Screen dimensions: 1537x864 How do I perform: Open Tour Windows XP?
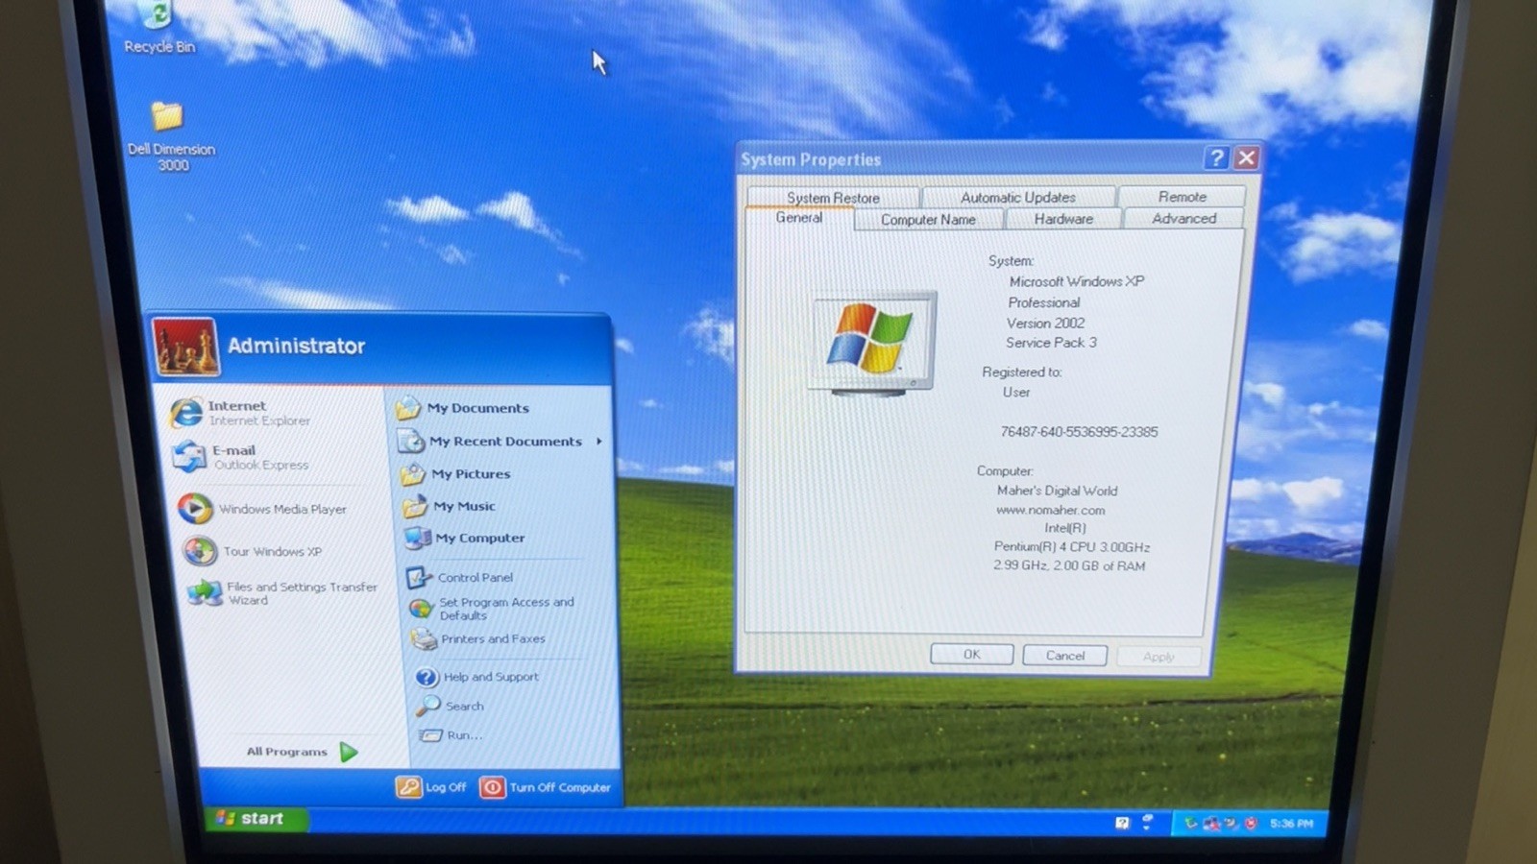(252, 551)
